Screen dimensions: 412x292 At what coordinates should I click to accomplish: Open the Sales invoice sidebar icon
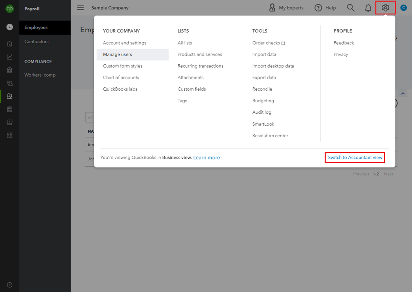(10, 83)
